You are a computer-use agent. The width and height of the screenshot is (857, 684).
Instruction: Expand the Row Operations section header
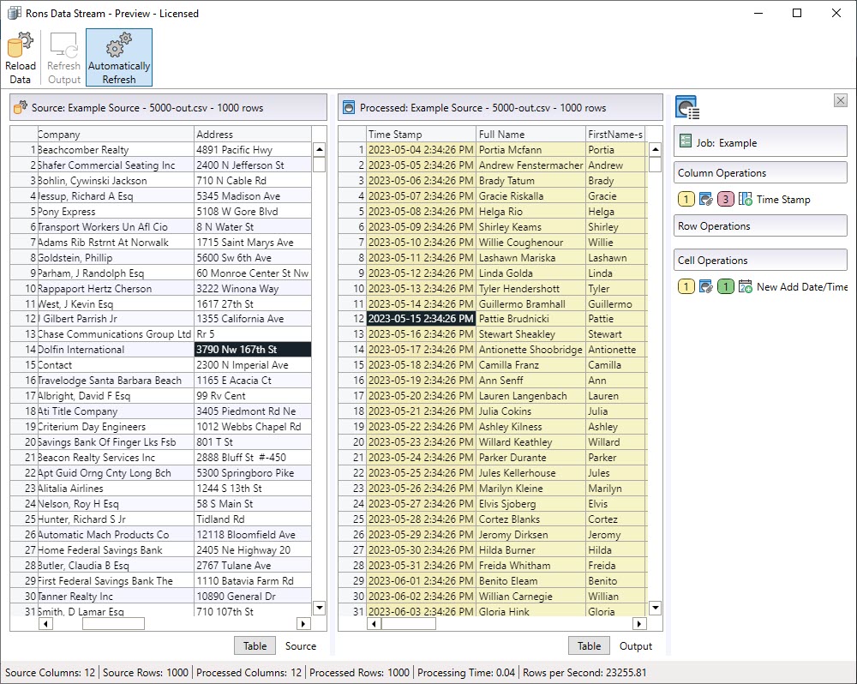coord(759,226)
